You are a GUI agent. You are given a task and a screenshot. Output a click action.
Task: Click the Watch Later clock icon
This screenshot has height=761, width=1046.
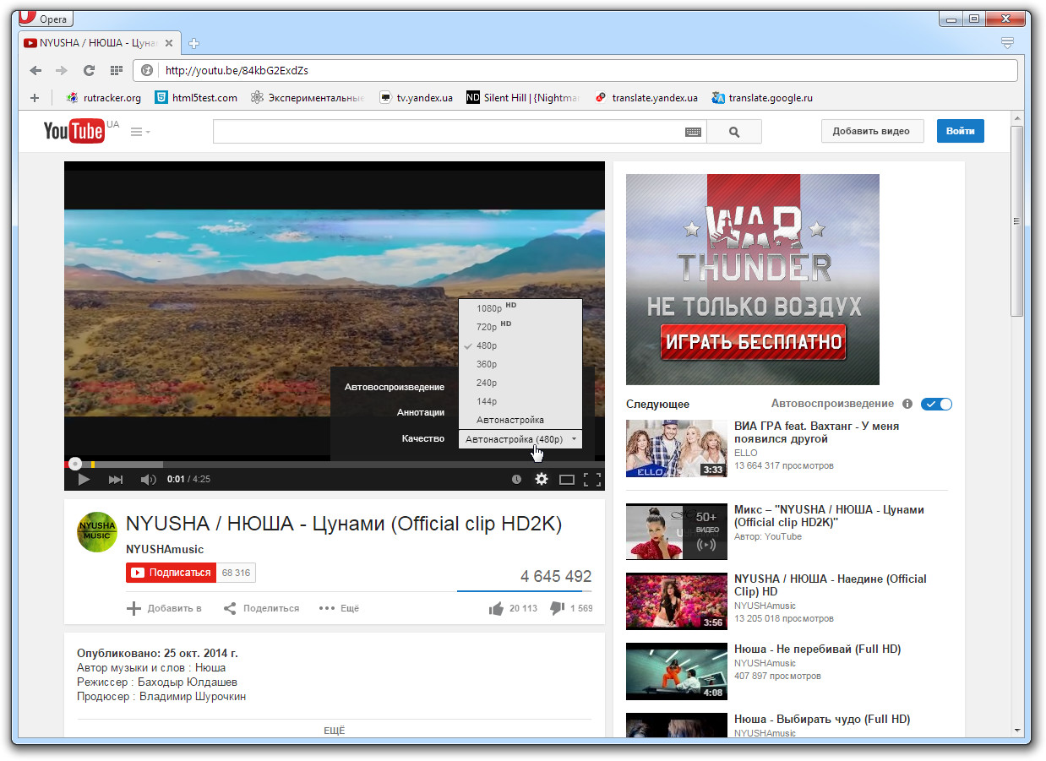click(516, 479)
